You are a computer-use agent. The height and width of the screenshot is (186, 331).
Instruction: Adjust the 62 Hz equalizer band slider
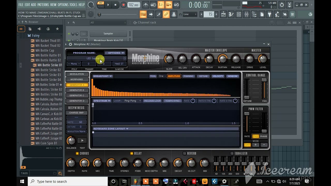(216, 164)
